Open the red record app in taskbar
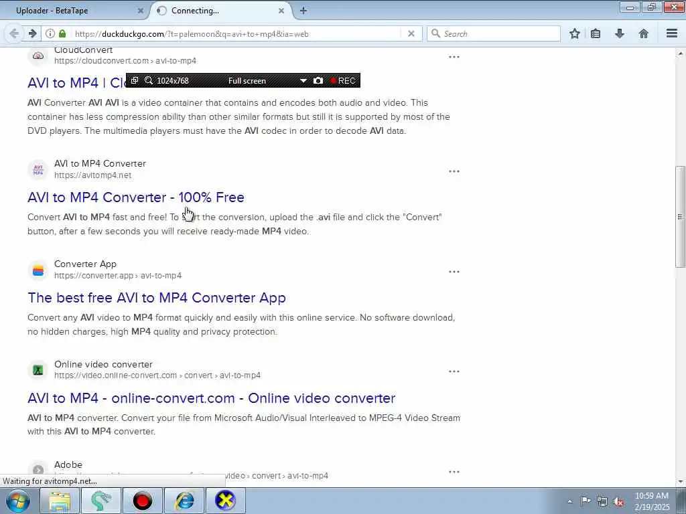Image resolution: width=686 pixels, height=514 pixels. pyautogui.click(x=142, y=501)
